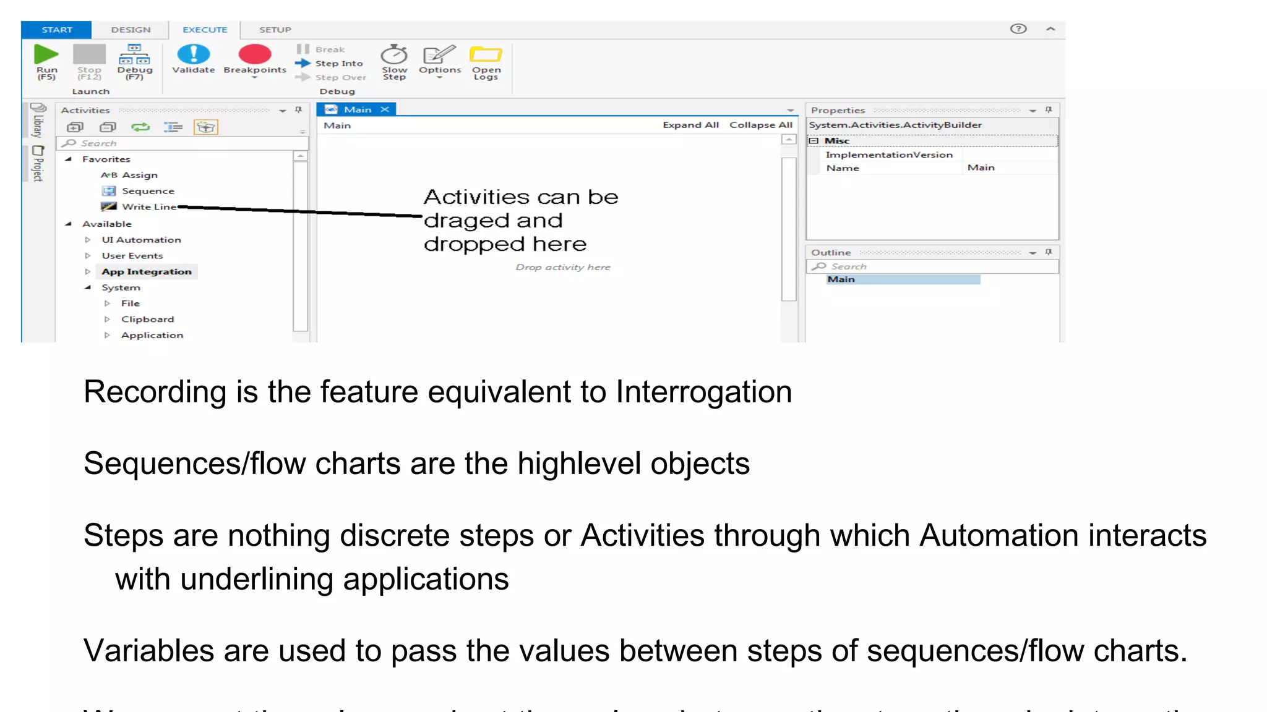Click the Collapse All icon in Activities toolbar
Screen dimensions: 1267x712
108,127
